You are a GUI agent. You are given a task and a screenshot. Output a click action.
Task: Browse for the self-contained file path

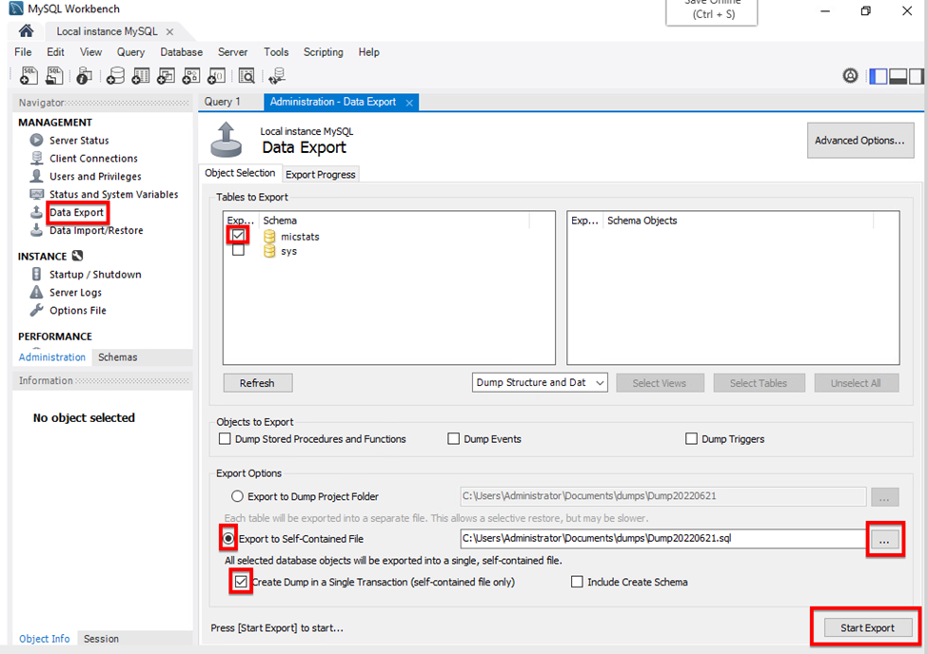pos(884,539)
